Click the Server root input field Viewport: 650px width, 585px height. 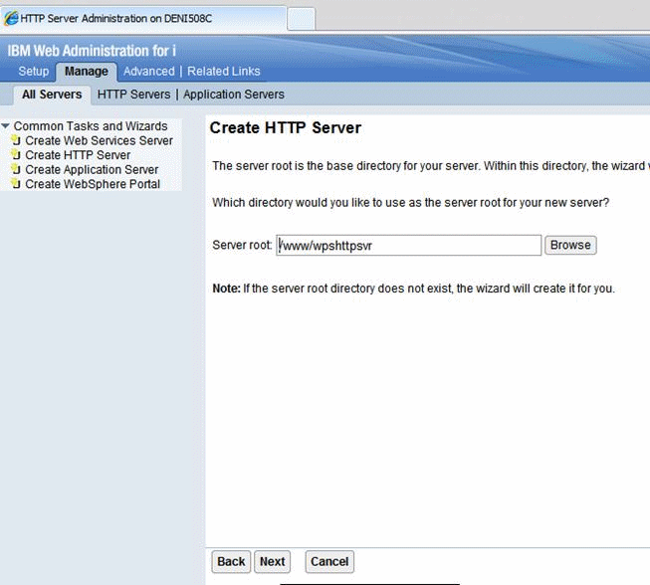tap(409, 246)
